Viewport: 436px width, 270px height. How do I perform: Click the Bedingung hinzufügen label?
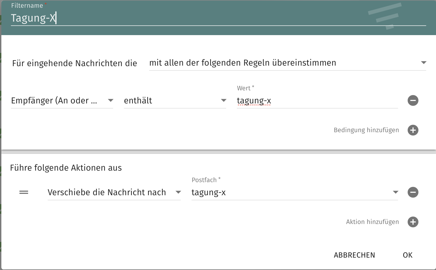[366, 130]
